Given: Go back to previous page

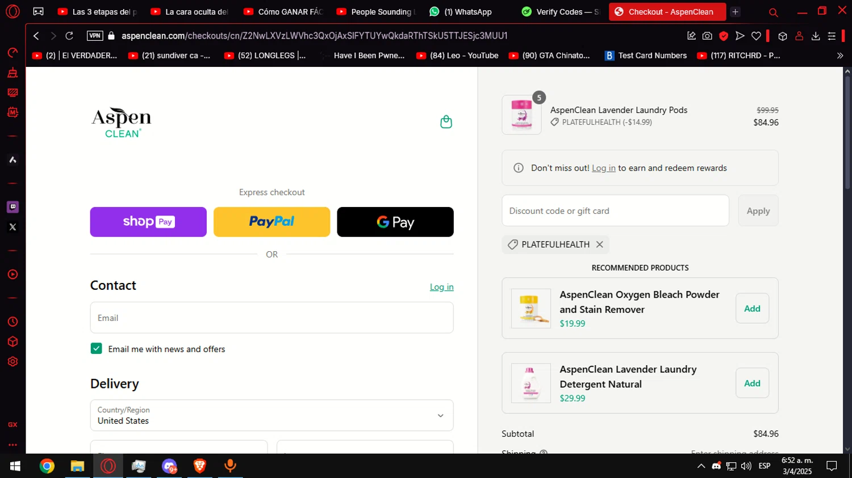Looking at the screenshot, I should (x=36, y=36).
